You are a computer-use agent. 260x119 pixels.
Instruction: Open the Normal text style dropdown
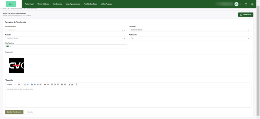(x=11, y=85)
